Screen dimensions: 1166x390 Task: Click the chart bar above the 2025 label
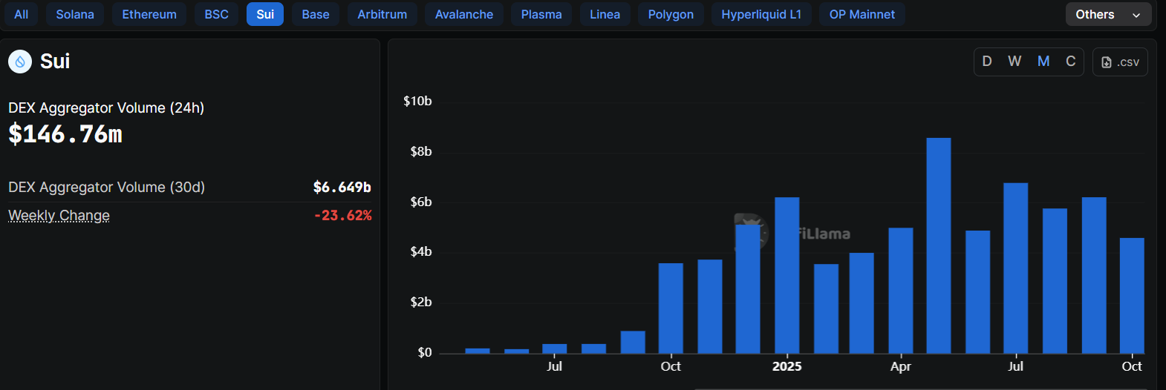point(787,275)
